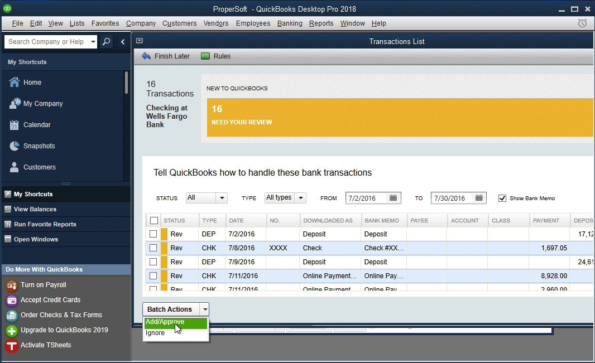Click the shortcuts list vertical scrollbar
Screen dimensions: 595x363
pyautogui.click(x=126, y=83)
